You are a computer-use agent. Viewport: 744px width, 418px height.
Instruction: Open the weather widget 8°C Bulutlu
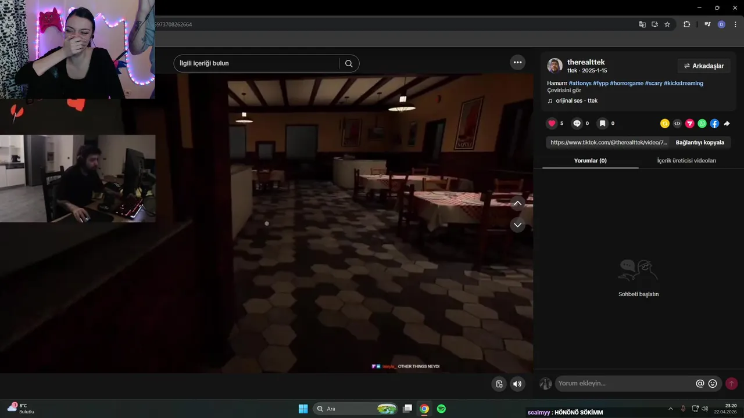20,408
